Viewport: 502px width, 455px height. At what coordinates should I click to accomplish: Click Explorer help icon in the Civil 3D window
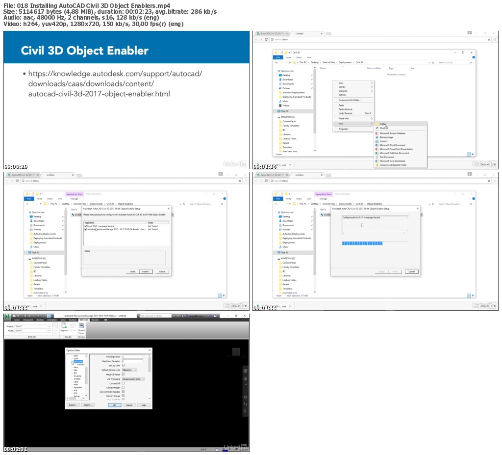tap(474, 57)
